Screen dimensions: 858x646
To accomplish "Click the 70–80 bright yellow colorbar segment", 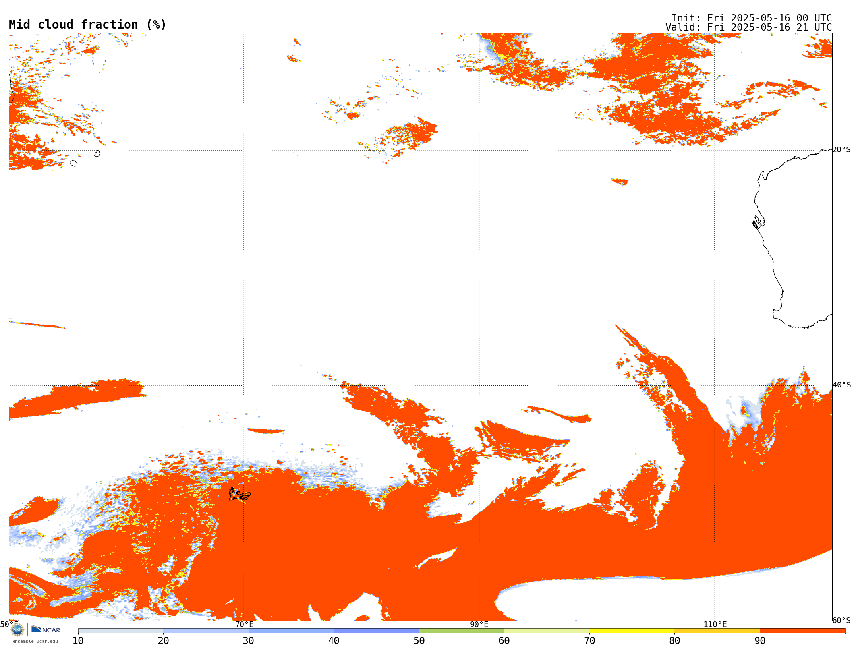I will 632,631.
